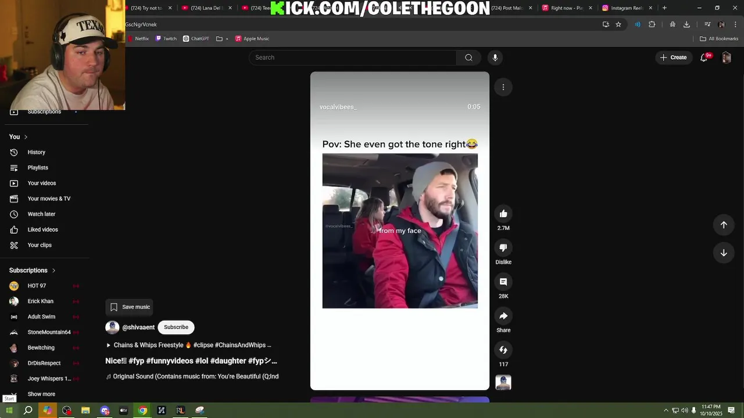This screenshot has width=744, height=418.
Task: Open the All Bookmarks folder
Action: (x=719, y=39)
